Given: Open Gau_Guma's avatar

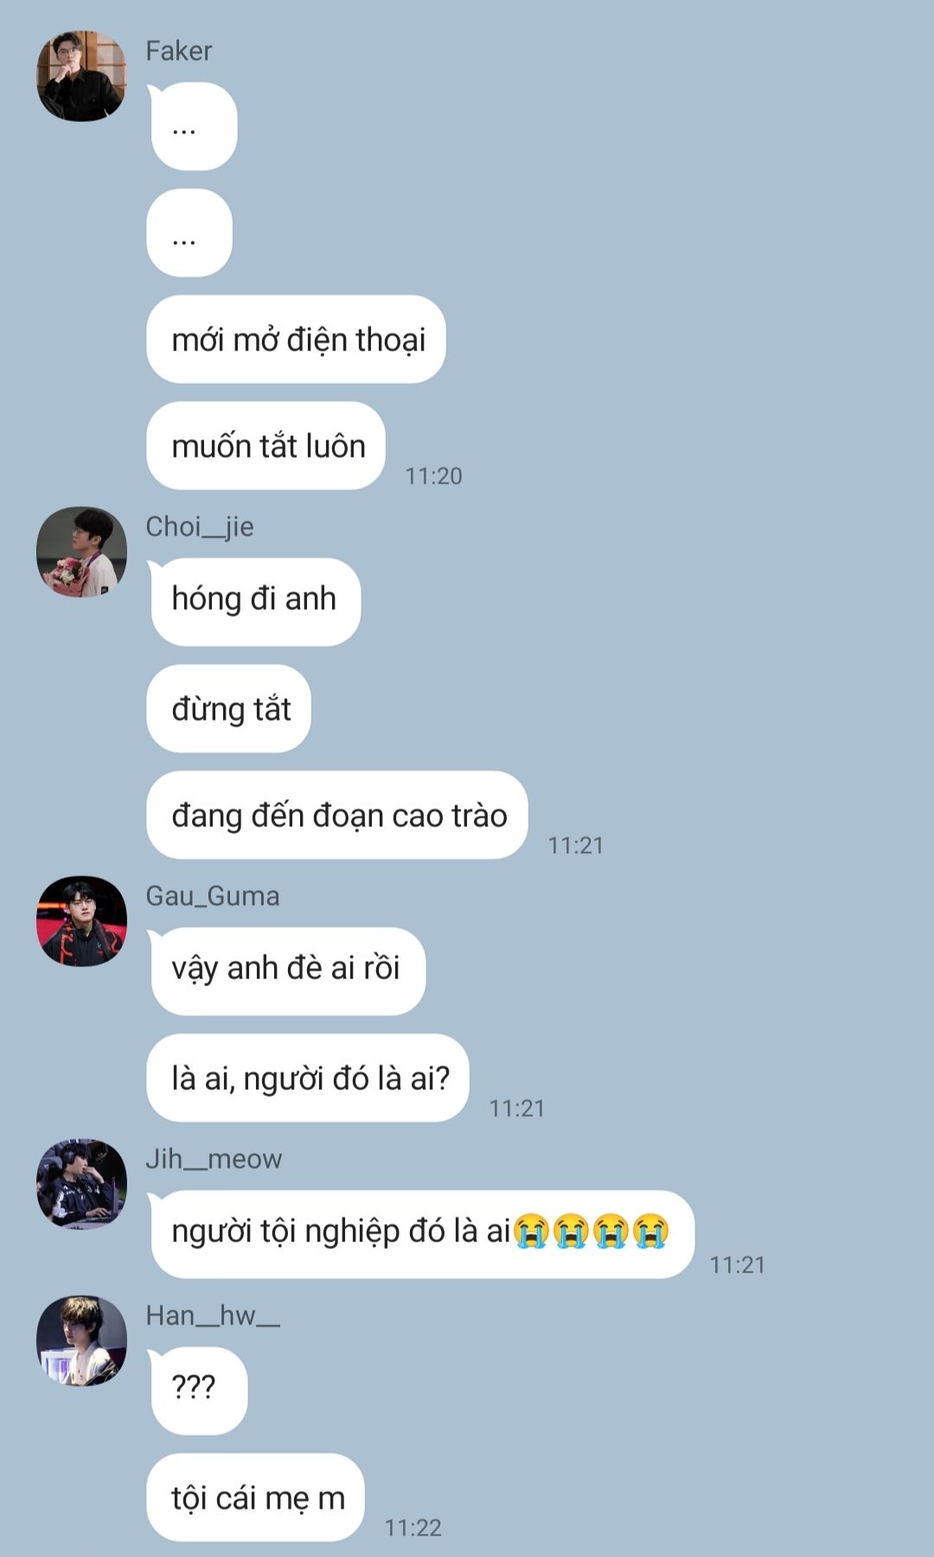Looking at the screenshot, I should [81, 921].
